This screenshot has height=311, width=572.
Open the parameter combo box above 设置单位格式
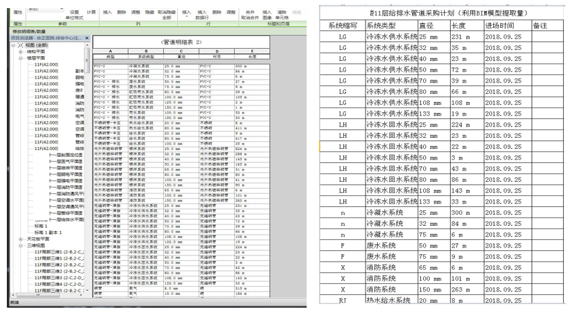coord(46,9)
